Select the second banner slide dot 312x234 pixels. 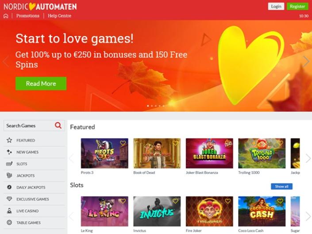click(x=152, y=106)
